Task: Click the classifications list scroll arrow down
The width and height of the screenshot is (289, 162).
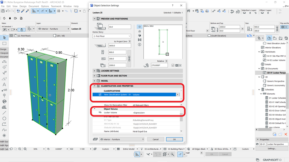Action: pos(181,99)
